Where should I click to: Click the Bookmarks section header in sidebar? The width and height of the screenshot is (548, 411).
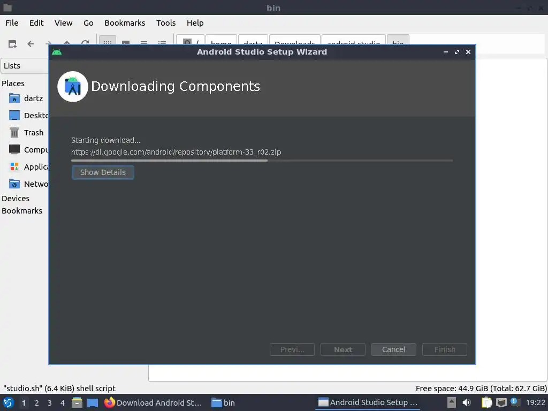pyautogui.click(x=22, y=211)
